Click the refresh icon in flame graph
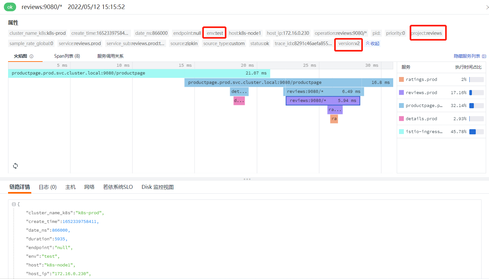 (x=15, y=166)
